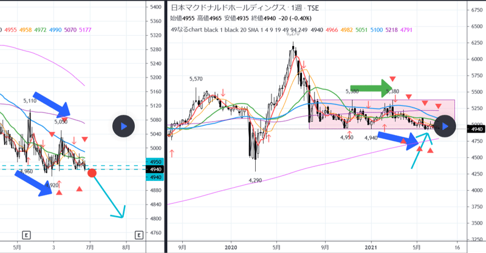The height and width of the screenshot is (253, 486).
Task: Click 16 on the weekly time axis
Action: [x=457, y=248]
